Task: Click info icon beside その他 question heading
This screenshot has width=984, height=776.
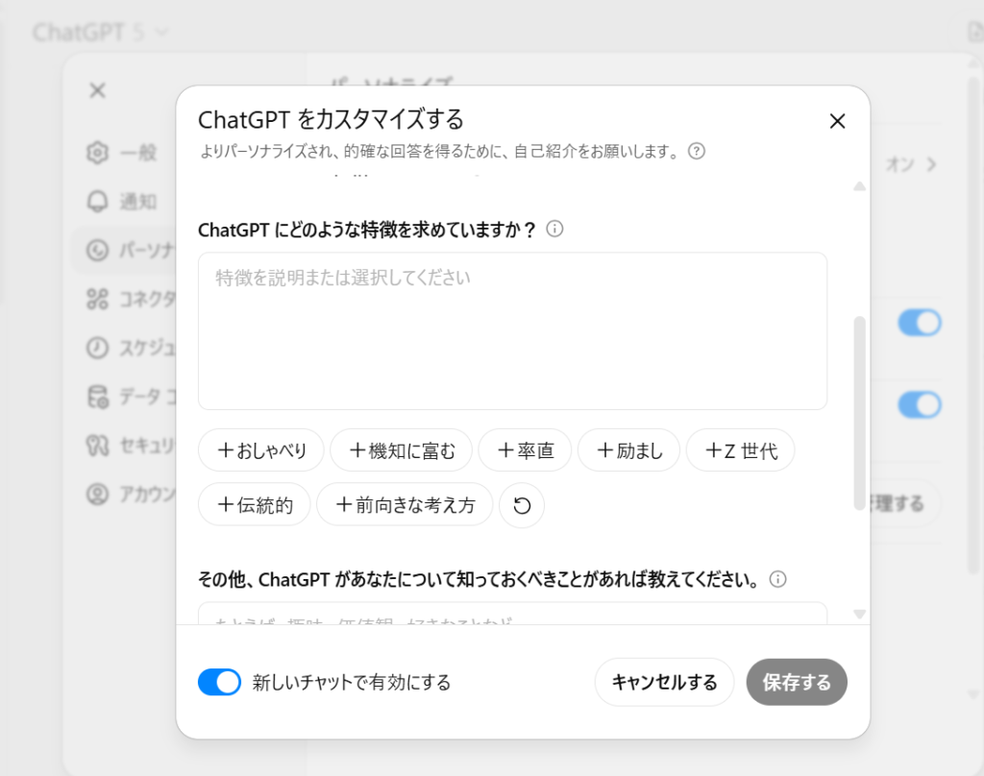Action: 778,579
